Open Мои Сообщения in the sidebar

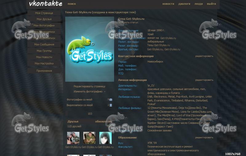point(44,44)
